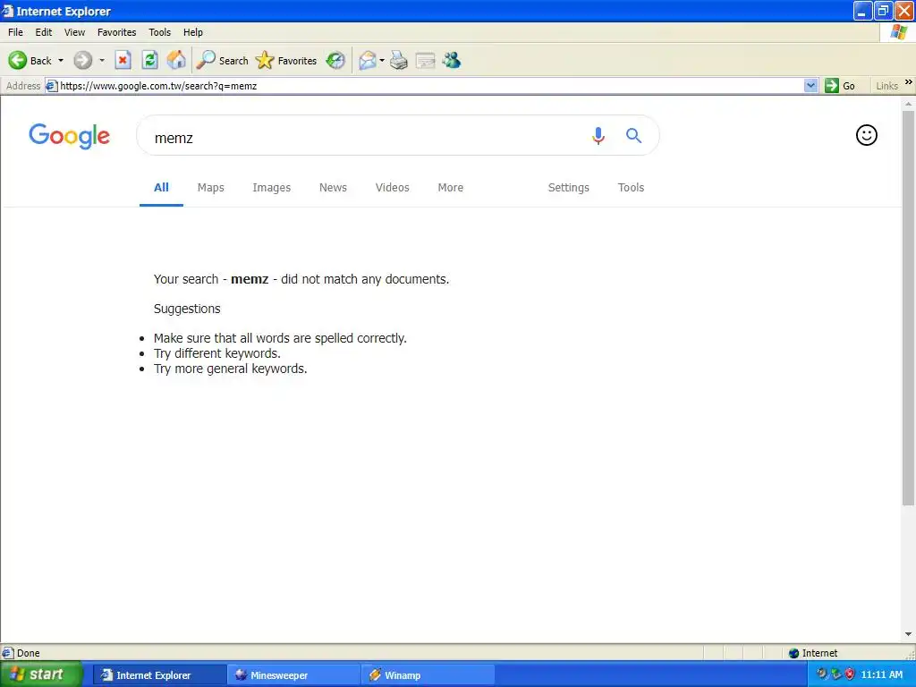Switch to the Videos tab
Viewport: 916px width, 687px height.
(x=392, y=188)
